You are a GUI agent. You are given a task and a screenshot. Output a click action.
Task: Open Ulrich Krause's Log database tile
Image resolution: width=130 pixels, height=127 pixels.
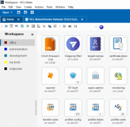tap(50, 44)
